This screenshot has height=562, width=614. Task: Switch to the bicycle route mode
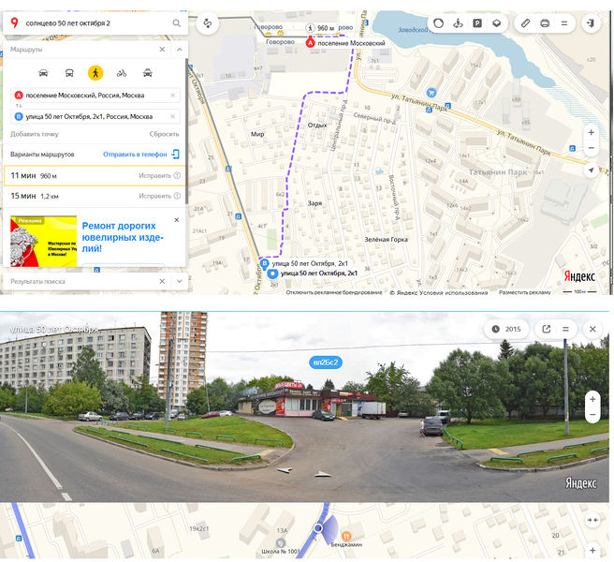click(x=122, y=73)
